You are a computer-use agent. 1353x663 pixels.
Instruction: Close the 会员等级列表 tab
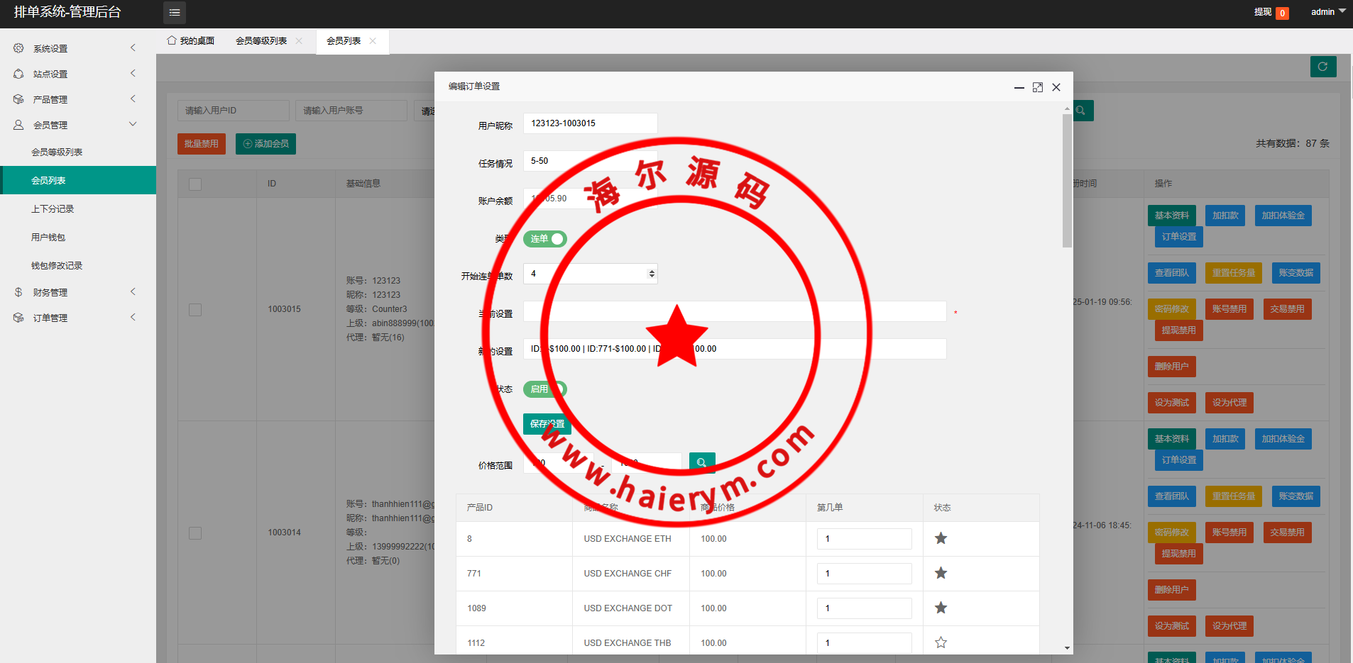tap(299, 41)
